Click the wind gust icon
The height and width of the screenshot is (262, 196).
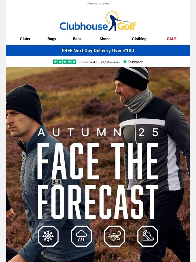click(x=115, y=236)
